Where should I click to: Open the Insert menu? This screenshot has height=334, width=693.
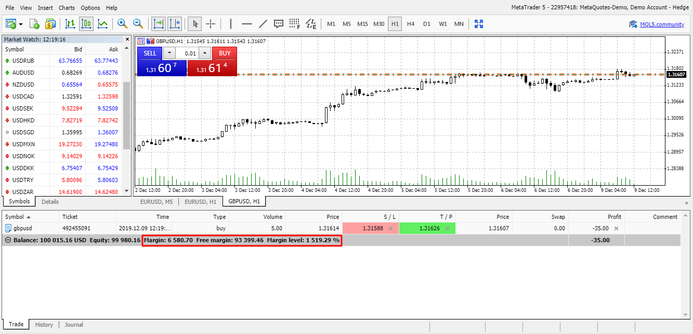point(45,8)
